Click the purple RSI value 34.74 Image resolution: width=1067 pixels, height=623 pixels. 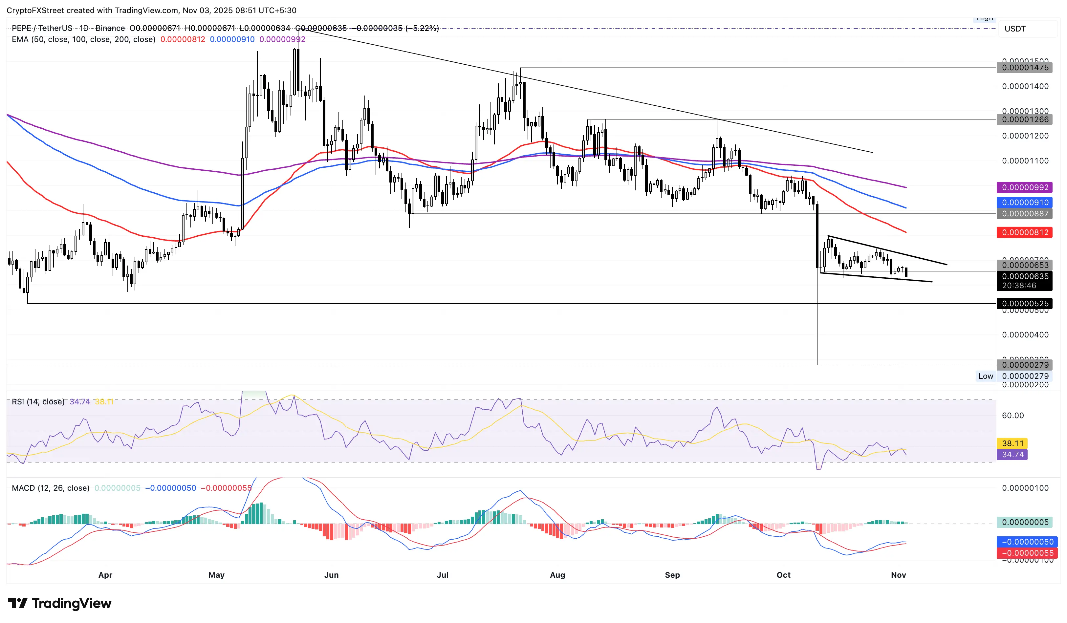(1012, 455)
